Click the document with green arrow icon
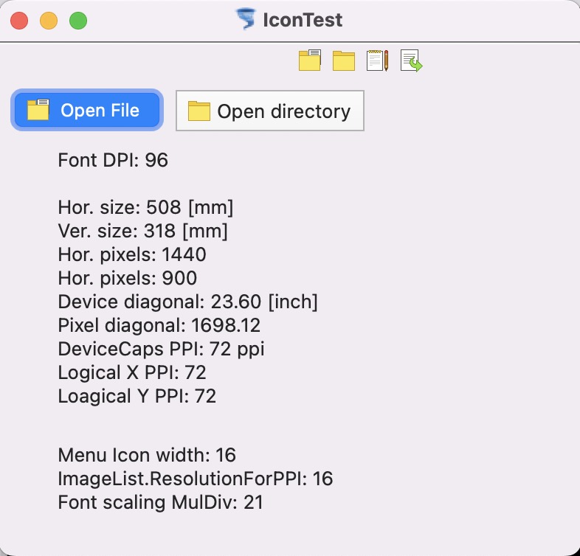This screenshot has width=580, height=556. click(411, 60)
